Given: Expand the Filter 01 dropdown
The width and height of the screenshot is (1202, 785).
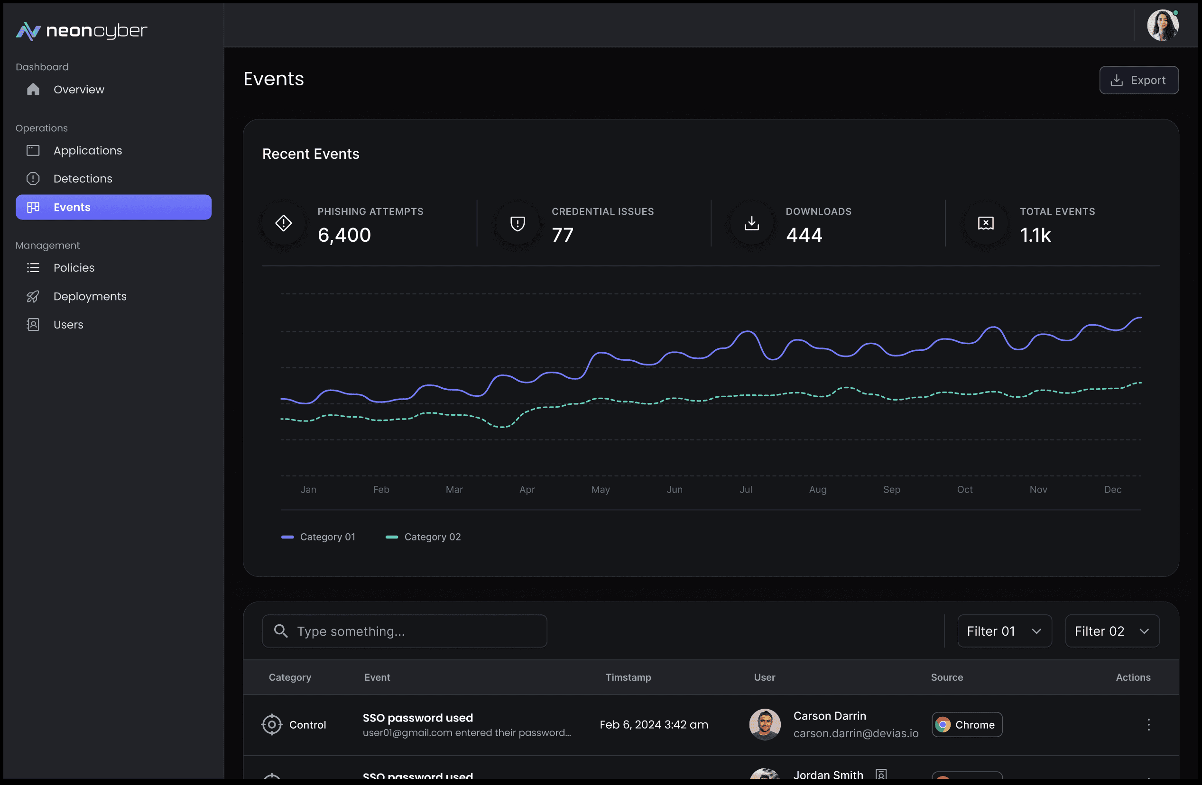Looking at the screenshot, I should click(1004, 630).
